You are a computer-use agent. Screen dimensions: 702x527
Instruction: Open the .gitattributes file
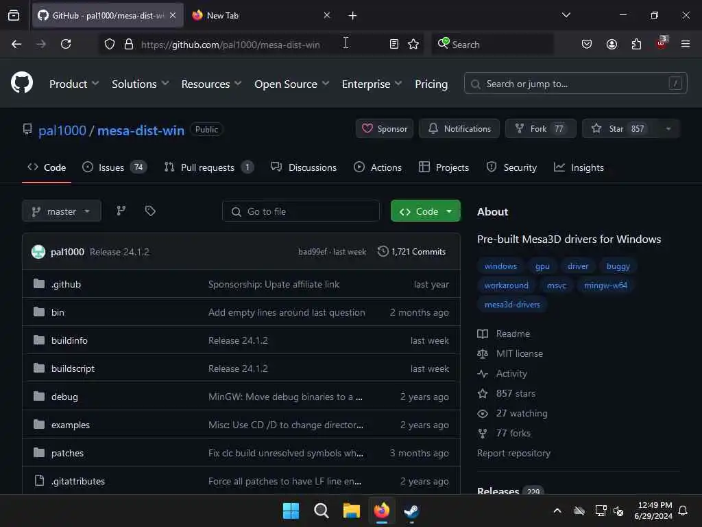pos(78,481)
